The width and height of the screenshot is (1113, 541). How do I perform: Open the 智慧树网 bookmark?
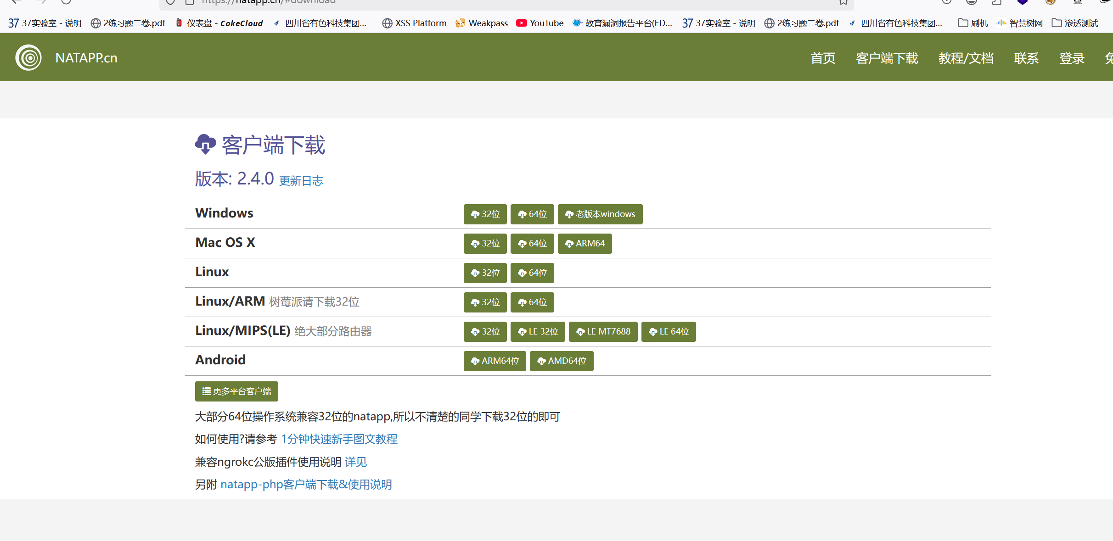1019,23
